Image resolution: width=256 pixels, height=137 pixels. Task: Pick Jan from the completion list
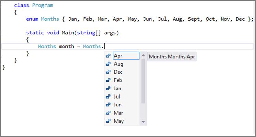(x=118, y=89)
